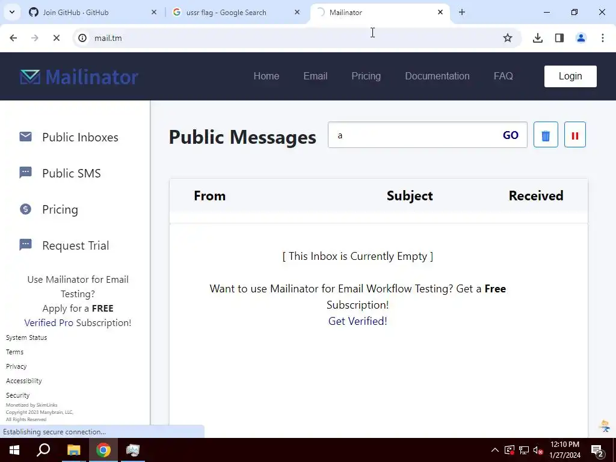
Task: Open the FAQ nav item
Action: tap(504, 76)
